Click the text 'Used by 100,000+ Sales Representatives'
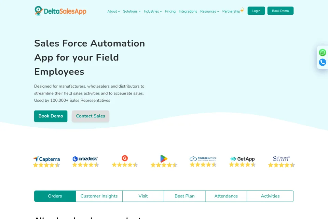 click(72, 100)
